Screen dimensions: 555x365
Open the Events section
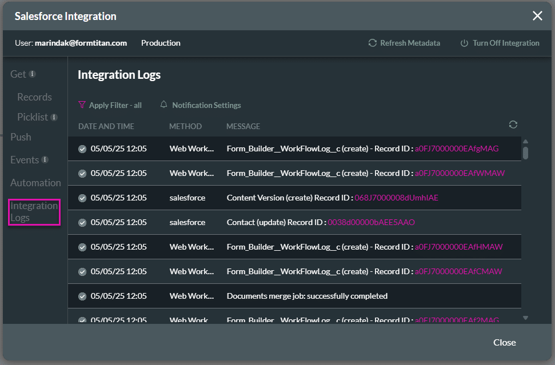point(25,160)
